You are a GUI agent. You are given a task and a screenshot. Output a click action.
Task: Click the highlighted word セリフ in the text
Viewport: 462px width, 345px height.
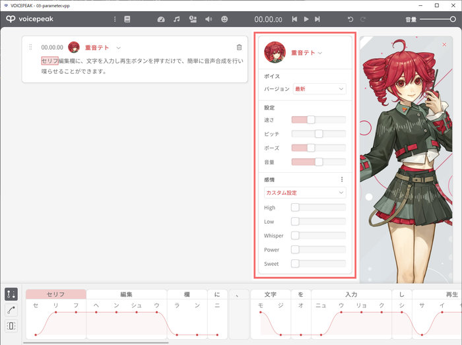(49, 61)
